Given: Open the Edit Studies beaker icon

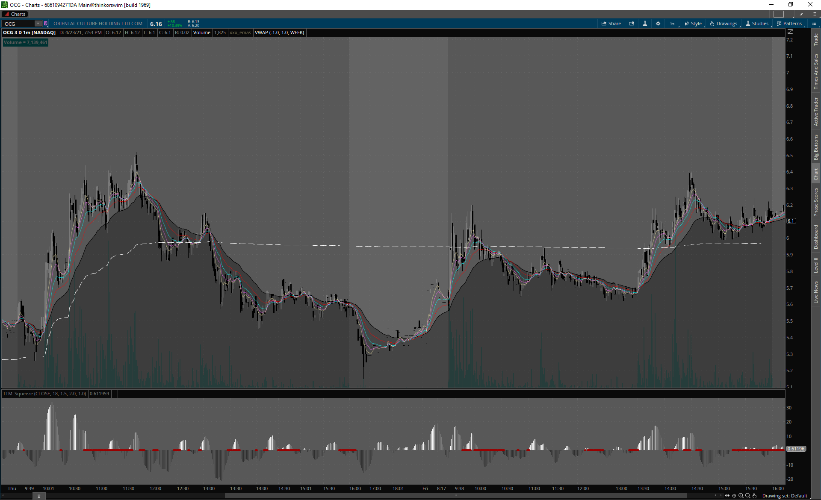Looking at the screenshot, I should click(645, 24).
